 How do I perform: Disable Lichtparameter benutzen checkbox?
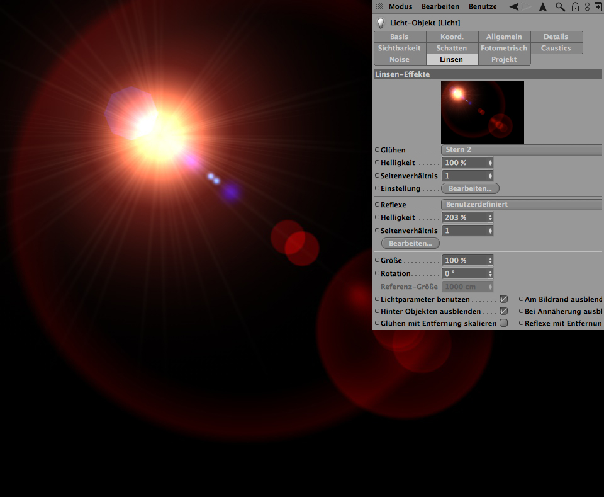click(x=503, y=299)
